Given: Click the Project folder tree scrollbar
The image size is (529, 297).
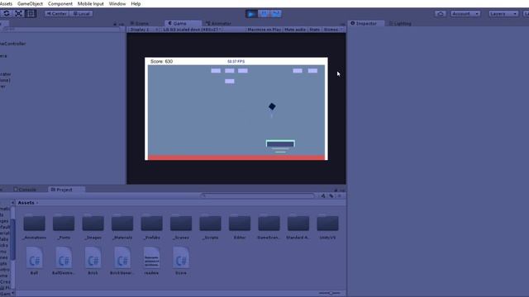Looking at the screenshot, I should 13,239.
